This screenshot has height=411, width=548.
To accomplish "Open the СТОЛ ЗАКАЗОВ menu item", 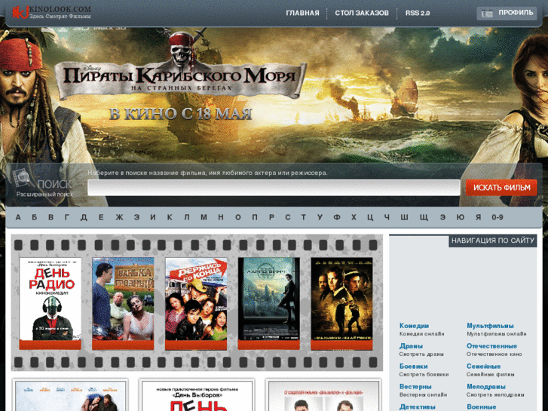I will tap(362, 14).
